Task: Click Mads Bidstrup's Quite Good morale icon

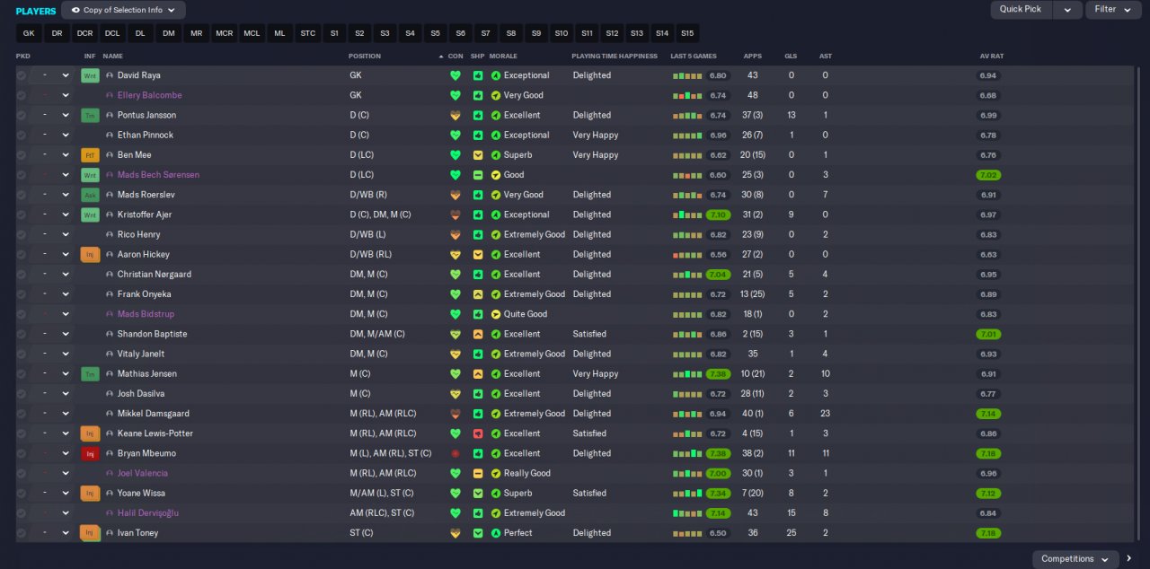Action: [x=496, y=314]
